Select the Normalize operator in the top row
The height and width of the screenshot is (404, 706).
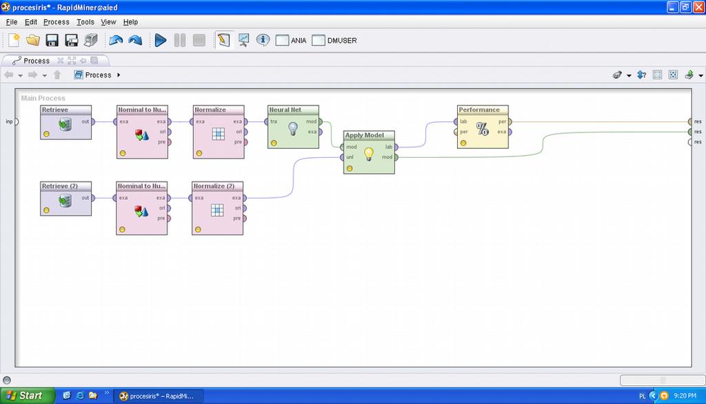pos(219,132)
